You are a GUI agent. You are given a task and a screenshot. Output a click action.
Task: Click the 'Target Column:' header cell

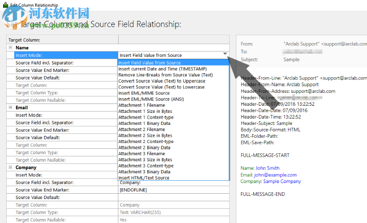pos(62,40)
